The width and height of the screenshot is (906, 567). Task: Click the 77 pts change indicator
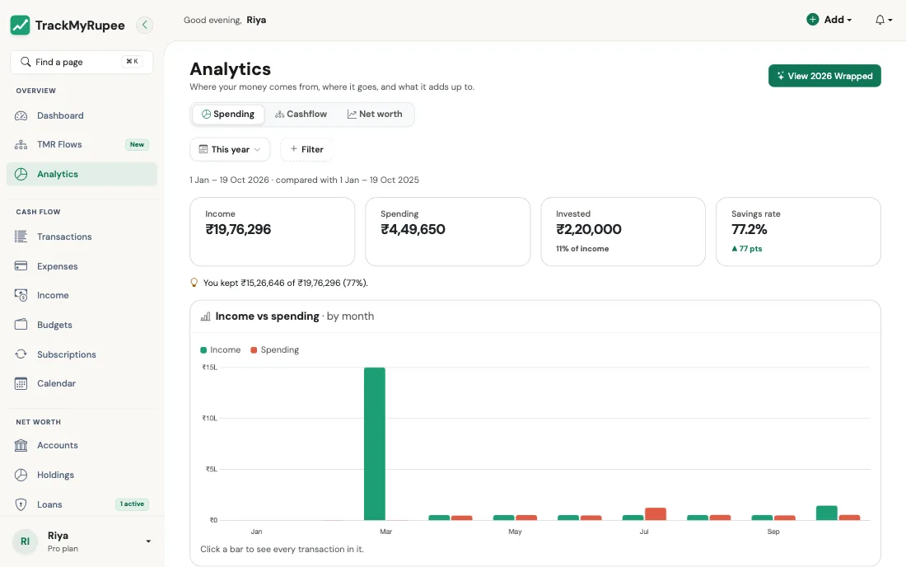(x=746, y=249)
